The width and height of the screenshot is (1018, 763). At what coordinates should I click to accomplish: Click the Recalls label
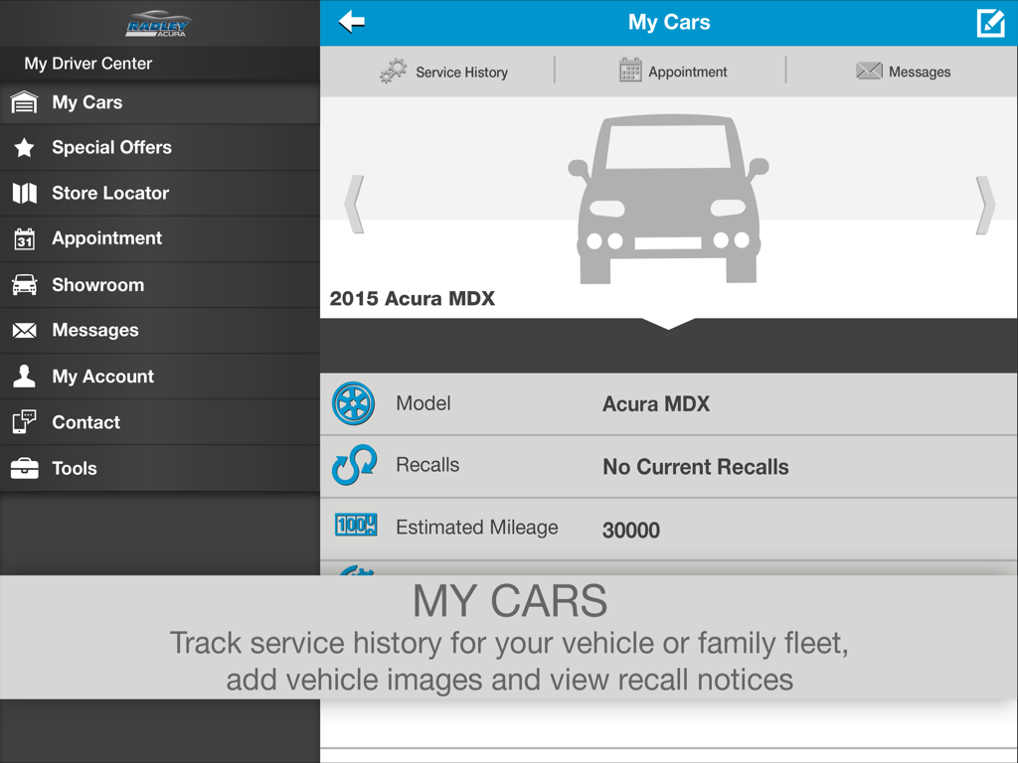click(x=427, y=465)
